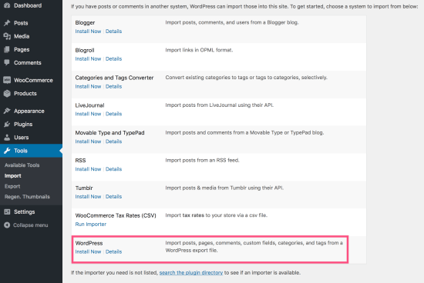
Task: Click the Comments bubble icon
Action: pyautogui.click(x=7, y=62)
